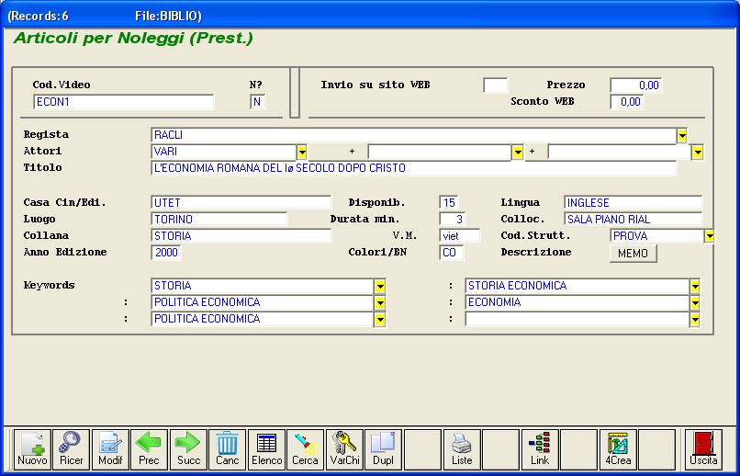The height and width of the screenshot is (476, 740).
Task: Open dropdown of STORIA ECONOMICA keyword
Action: (695, 286)
